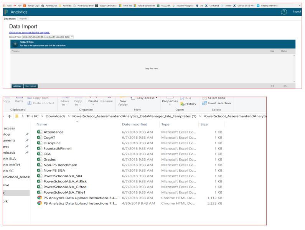Expand the Properties dropdown

coord(170,104)
